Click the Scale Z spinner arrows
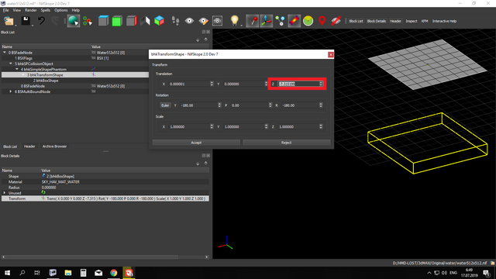Image resolution: width=496 pixels, height=279 pixels. (x=321, y=126)
